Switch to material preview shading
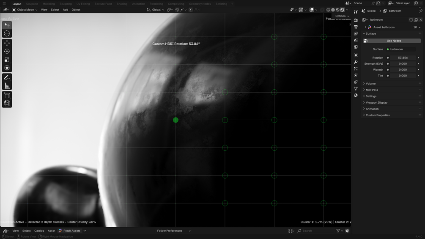Viewport: 425px width, 239px height. (x=338, y=10)
